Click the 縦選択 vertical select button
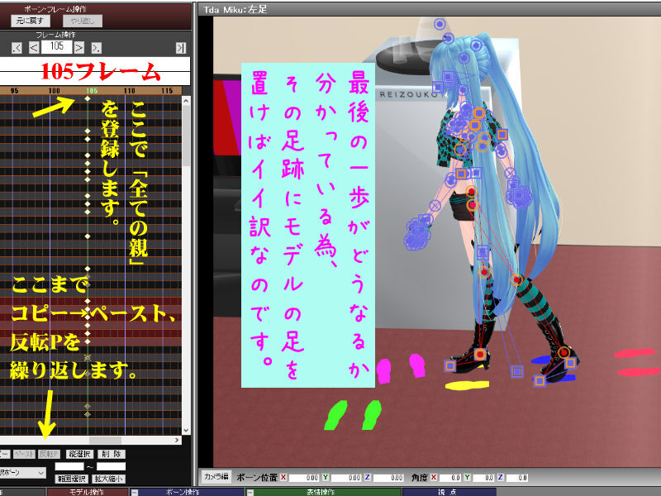This screenshot has height=496, width=661. [x=79, y=454]
